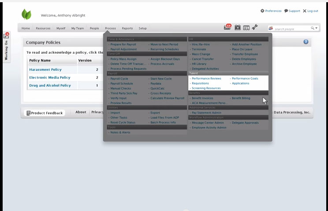The height and width of the screenshot is (211, 328).
Task: Click the wrench tools icon
Action: point(254,27)
